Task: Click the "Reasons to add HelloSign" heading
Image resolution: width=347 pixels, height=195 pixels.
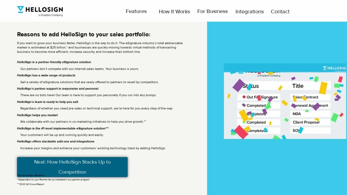Action: 83,35
